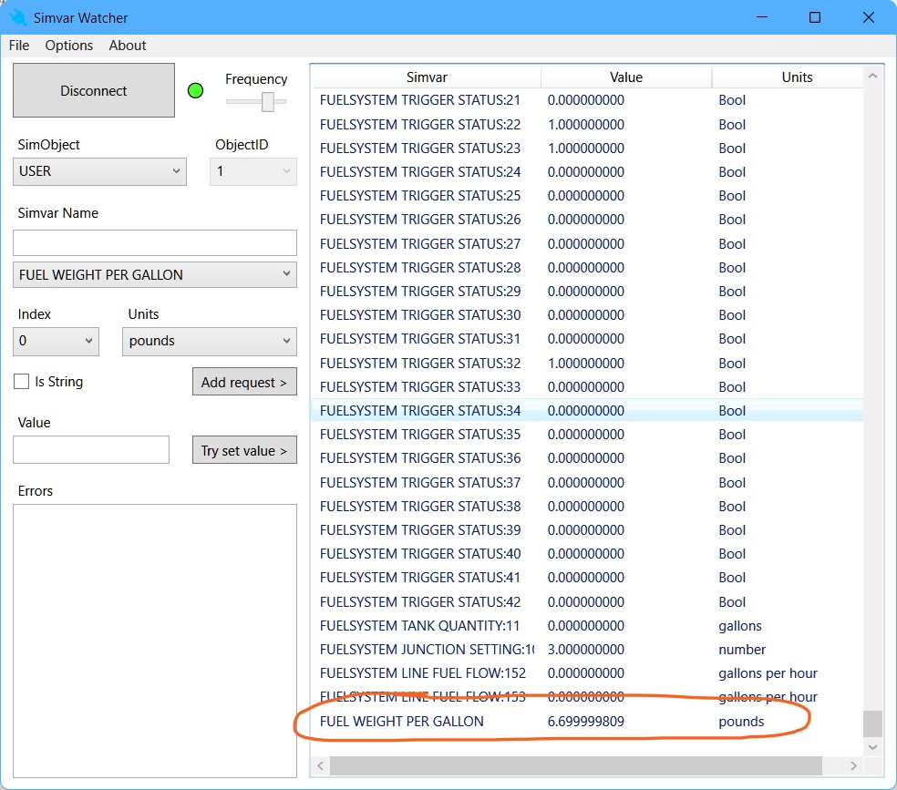Select row FUELSYSTEM TRIGGER STATUS:42
Image resolution: width=897 pixels, height=790 pixels.
[x=587, y=602]
